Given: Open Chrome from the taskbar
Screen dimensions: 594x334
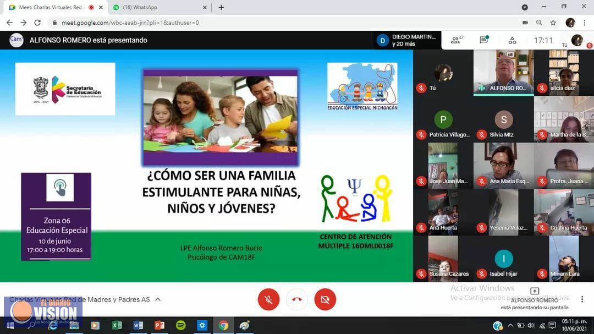Looking at the screenshot, I should click(x=223, y=325).
